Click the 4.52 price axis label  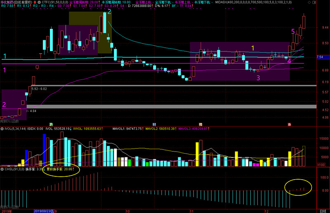[x=325, y=110]
